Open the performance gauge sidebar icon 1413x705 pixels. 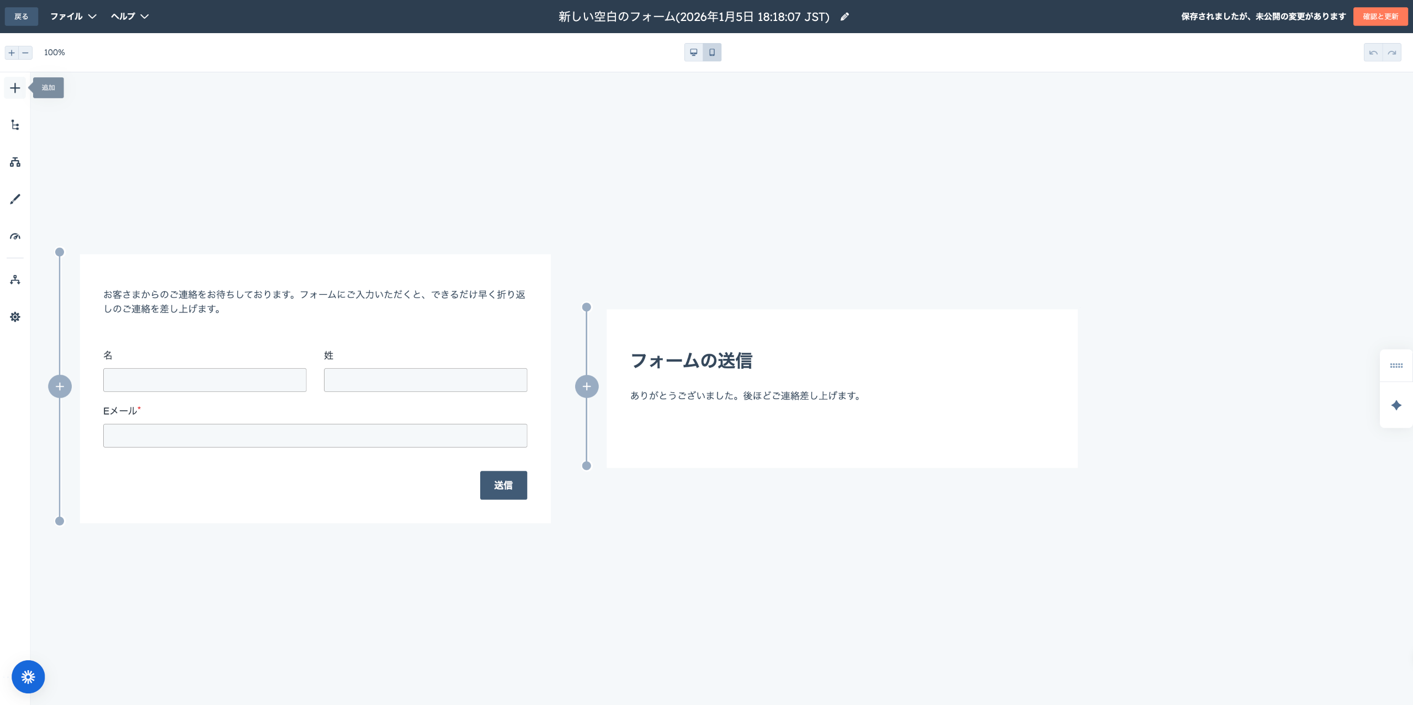[x=15, y=236]
